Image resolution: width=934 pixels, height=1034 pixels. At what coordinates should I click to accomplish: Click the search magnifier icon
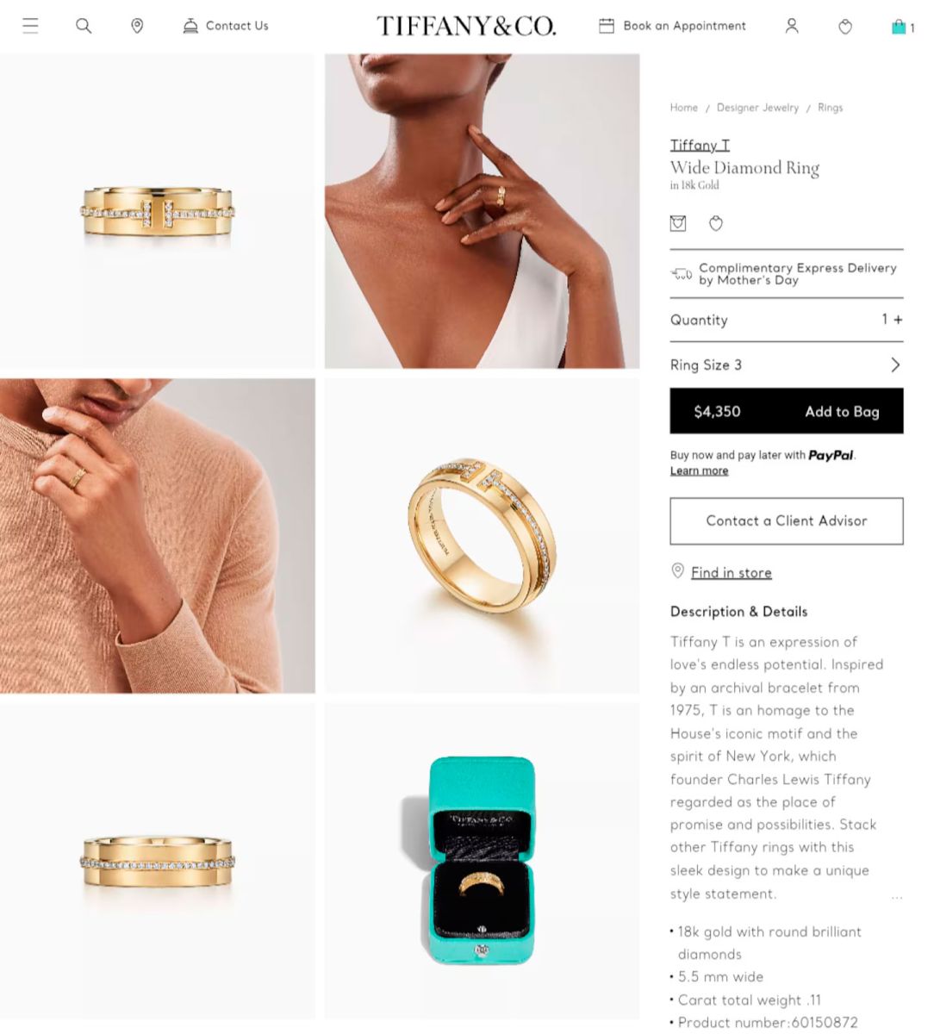[84, 26]
